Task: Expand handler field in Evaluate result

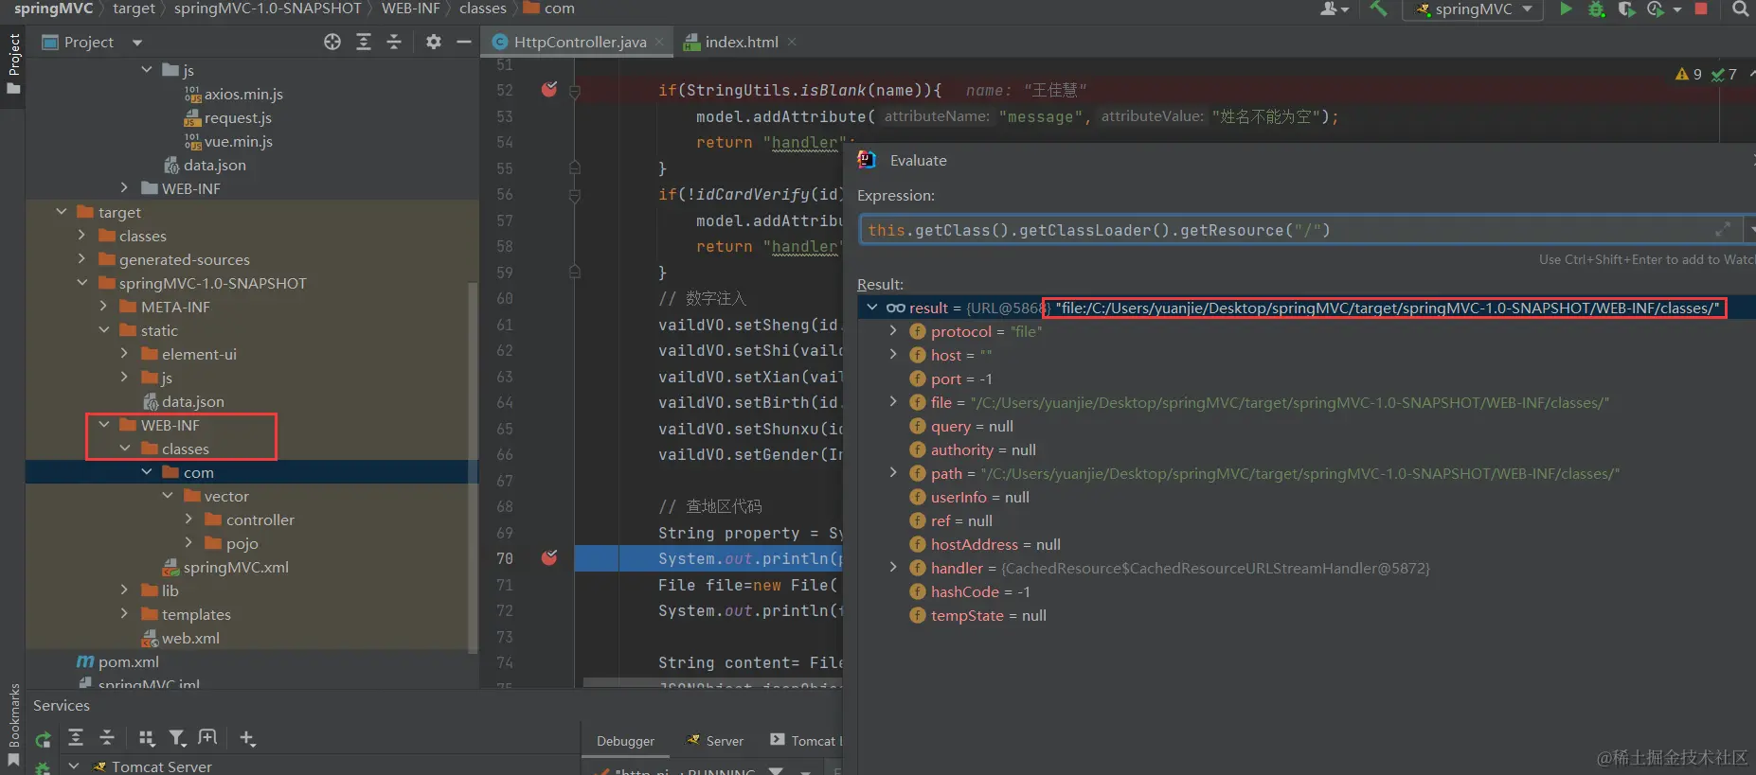Action: [892, 568]
